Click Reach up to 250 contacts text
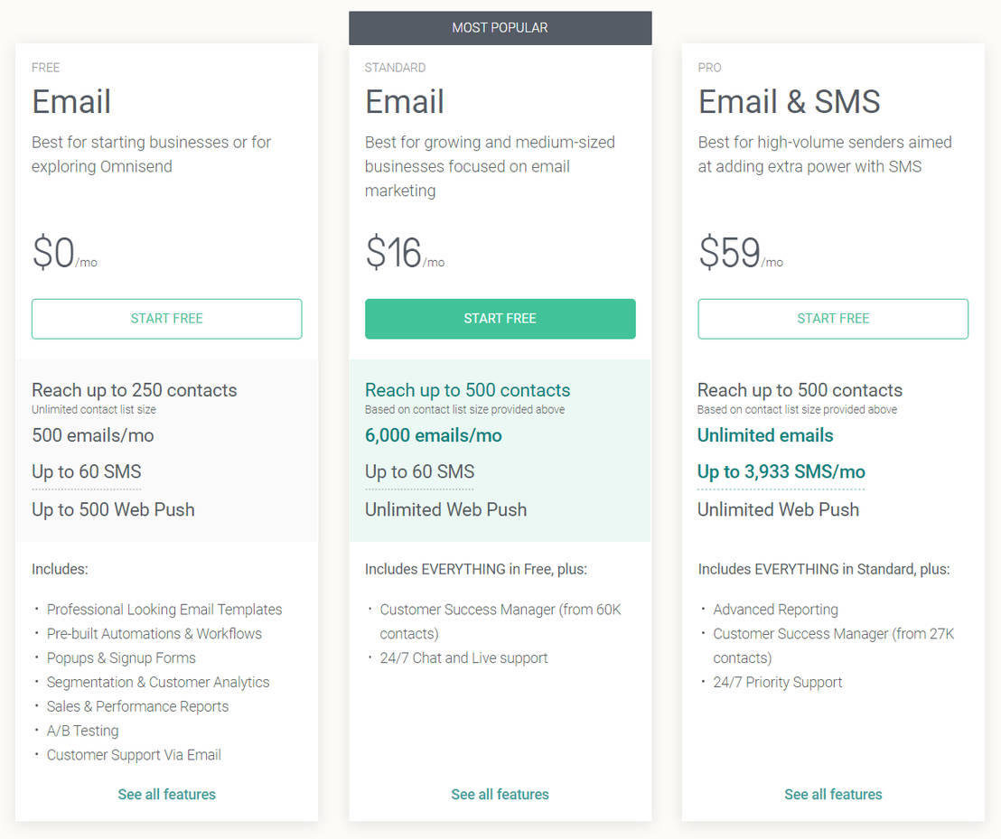Screen dimensions: 1001x839 tap(135, 390)
